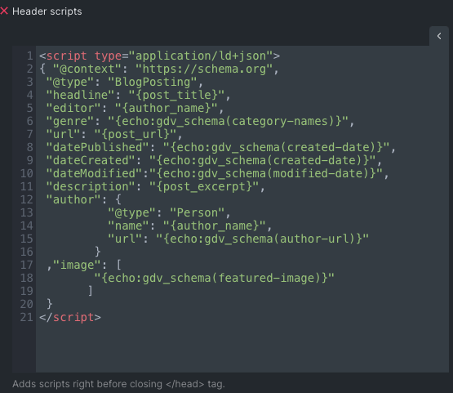Click the "headline" {post_title} line
The height and width of the screenshot is (393, 453).
(x=139, y=95)
